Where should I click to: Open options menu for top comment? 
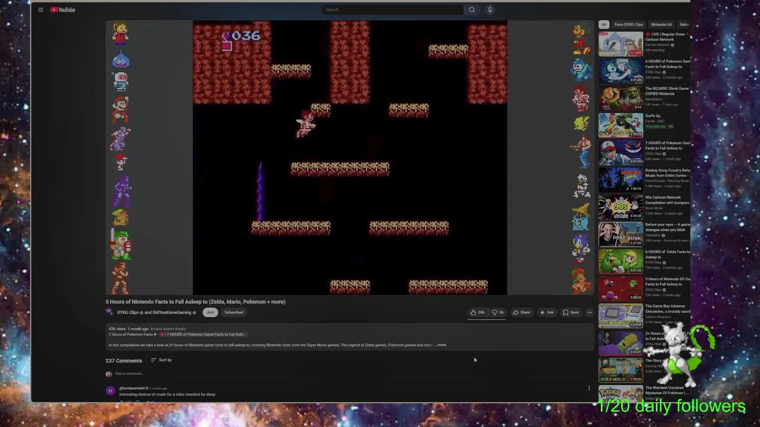589,388
